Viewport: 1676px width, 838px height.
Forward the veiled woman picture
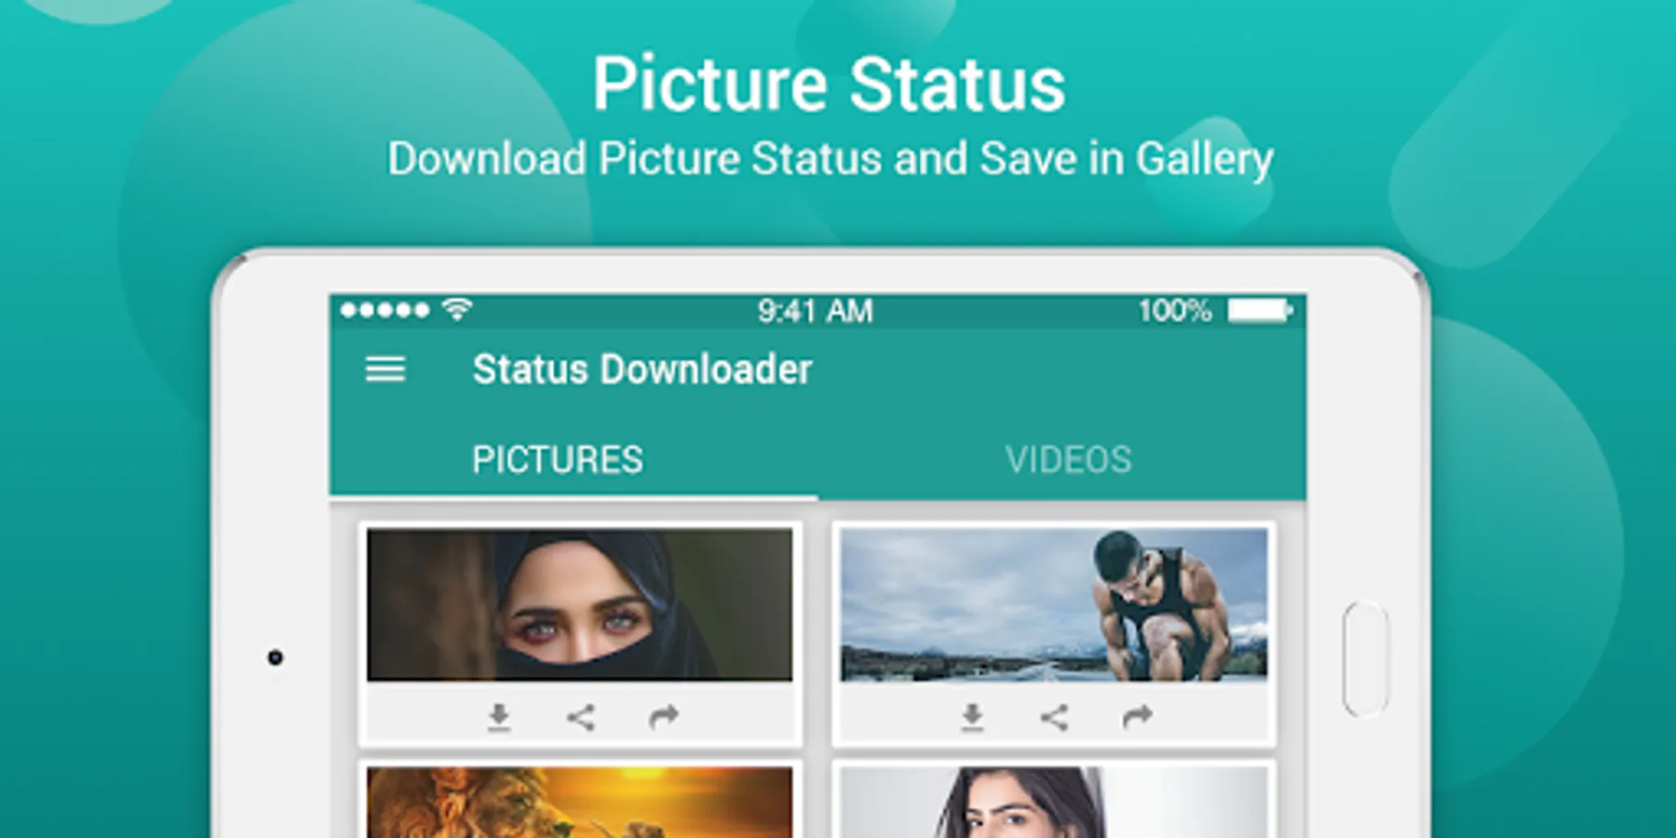(x=663, y=716)
